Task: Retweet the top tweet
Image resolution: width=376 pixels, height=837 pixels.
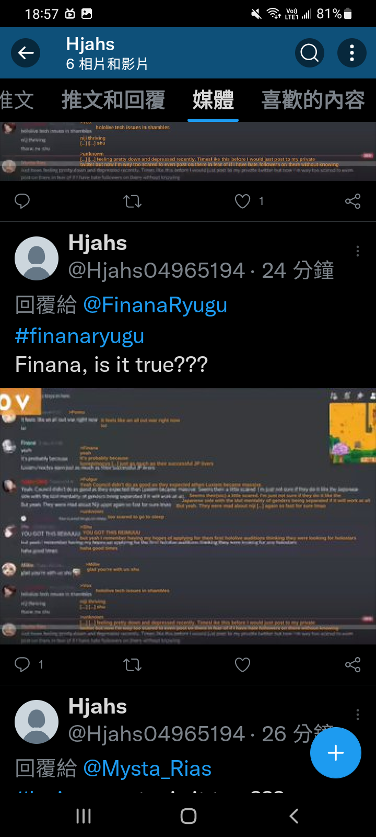Action: 133,201
